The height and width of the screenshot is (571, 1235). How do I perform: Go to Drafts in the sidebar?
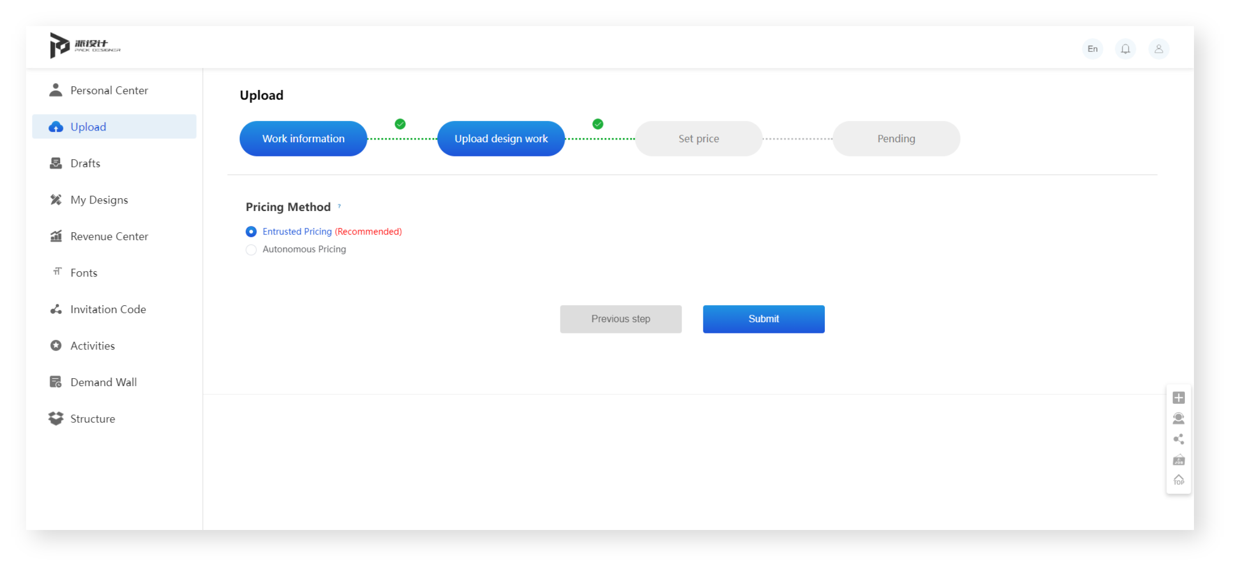(114, 163)
